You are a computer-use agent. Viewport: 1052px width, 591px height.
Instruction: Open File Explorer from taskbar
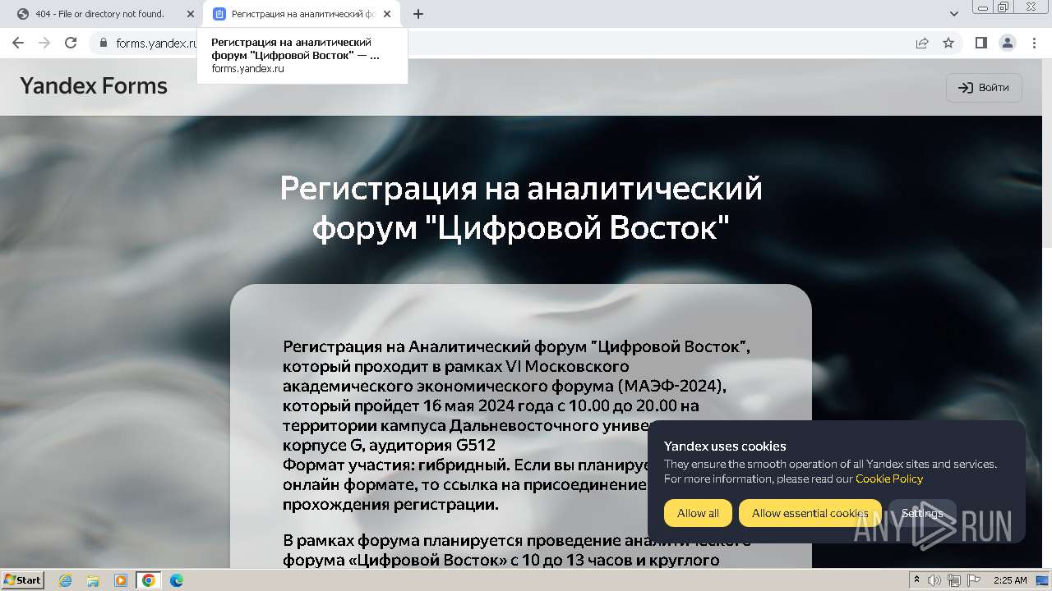coord(93,580)
